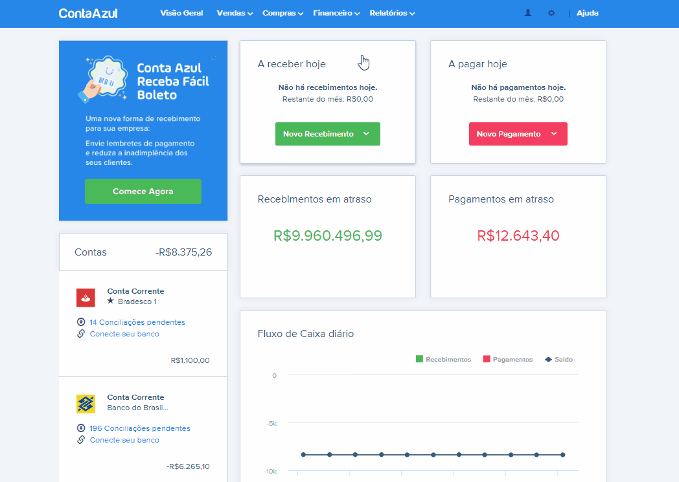Click the Banco do Brasil... account name

click(138, 408)
